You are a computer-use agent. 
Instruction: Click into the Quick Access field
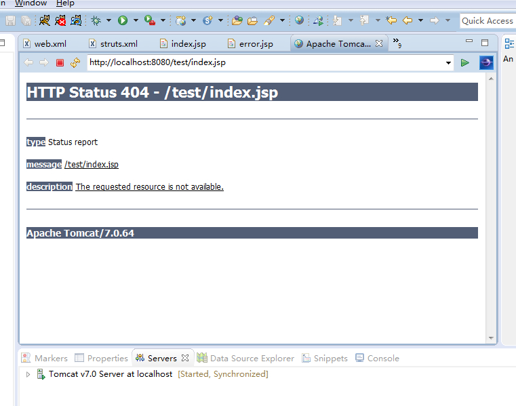coord(488,21)
